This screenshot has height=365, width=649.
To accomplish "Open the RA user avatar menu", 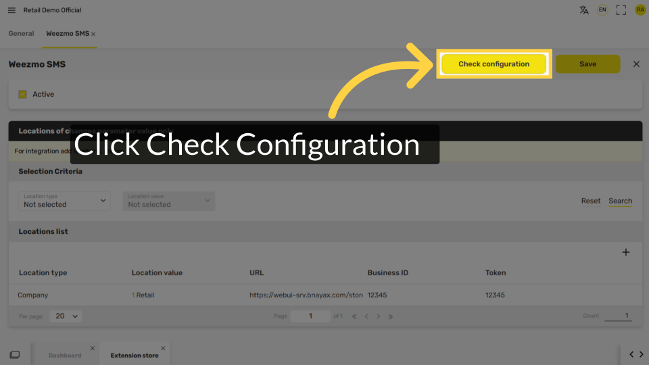I will [640, 10].
